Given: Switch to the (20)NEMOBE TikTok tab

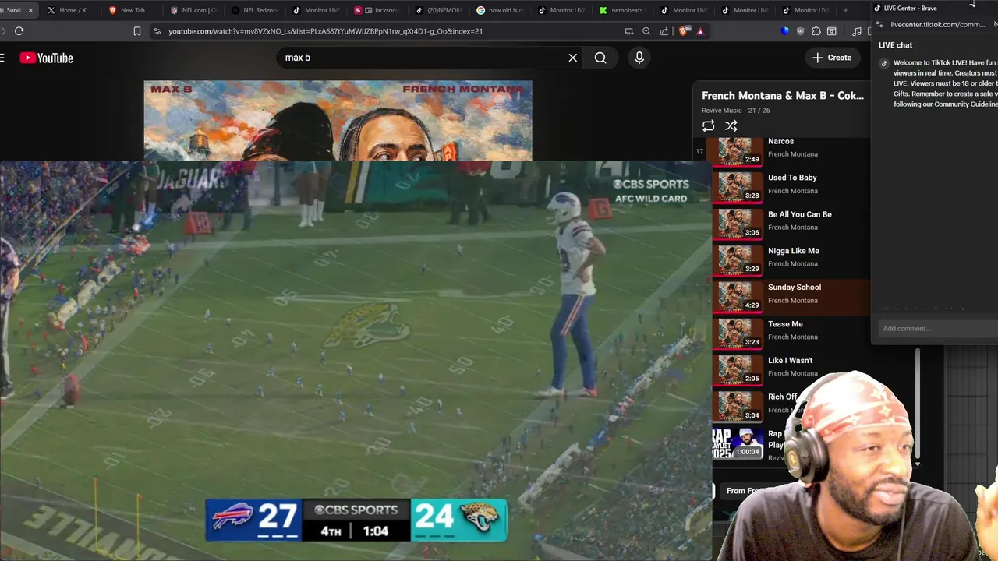Looking at the screenshot, I should click(x=439, y=10).
